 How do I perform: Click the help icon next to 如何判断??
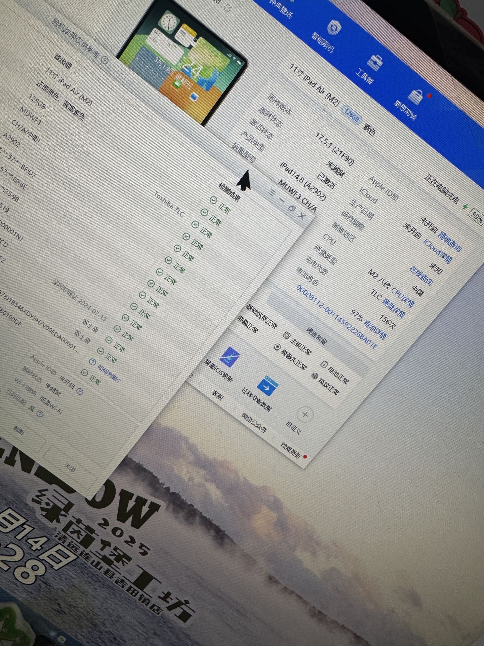tap(92, 362)
